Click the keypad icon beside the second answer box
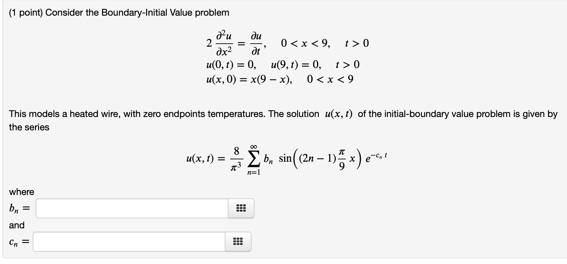The width and height of the screenshot is (567, 264). pos(237,242)
